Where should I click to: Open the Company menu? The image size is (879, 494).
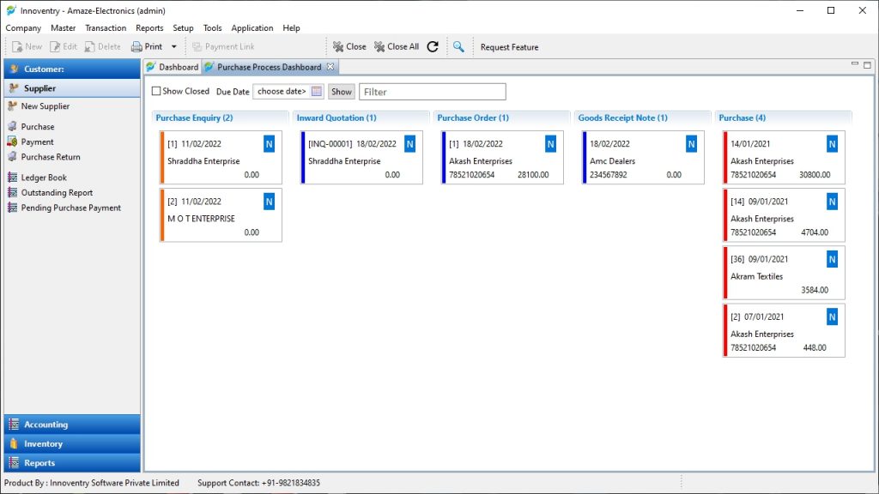23,28
